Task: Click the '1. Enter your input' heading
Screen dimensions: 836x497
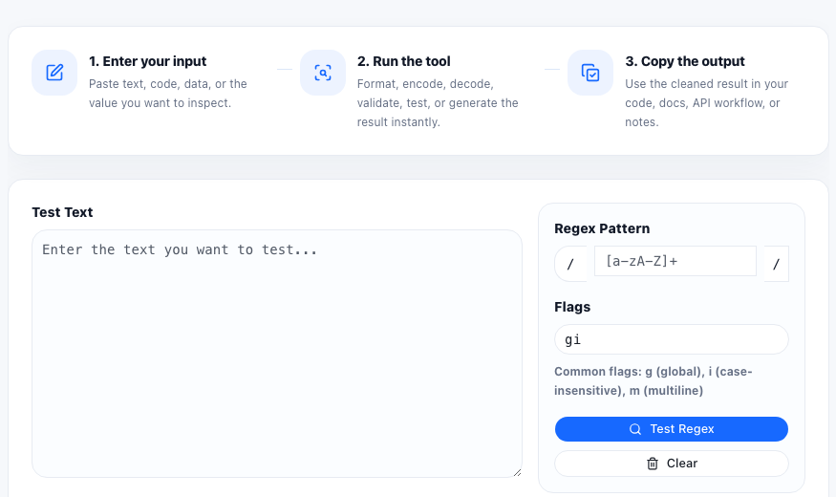Action: point(148,61)
